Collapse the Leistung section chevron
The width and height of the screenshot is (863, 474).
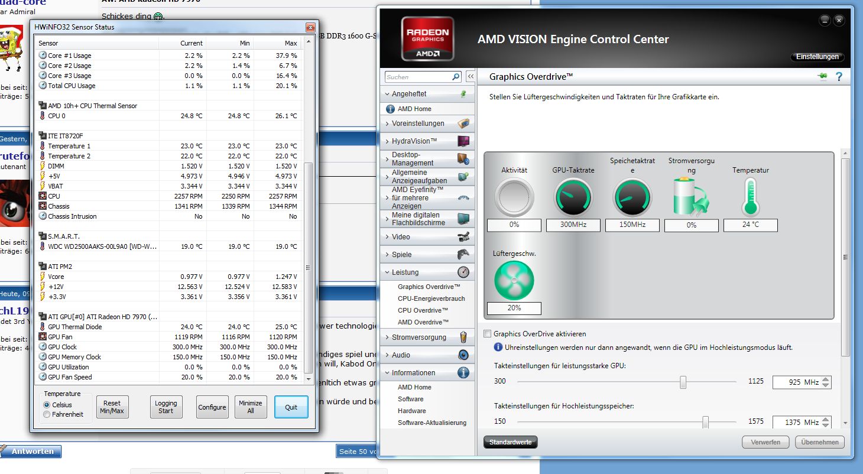coord(387,272)
